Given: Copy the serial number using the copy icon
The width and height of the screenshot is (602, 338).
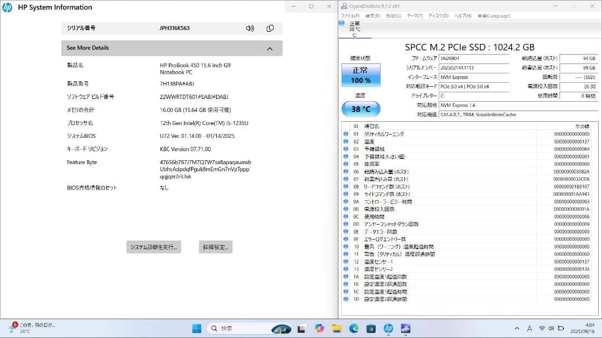Looking at the screenshot, I should tap(270, 28).
